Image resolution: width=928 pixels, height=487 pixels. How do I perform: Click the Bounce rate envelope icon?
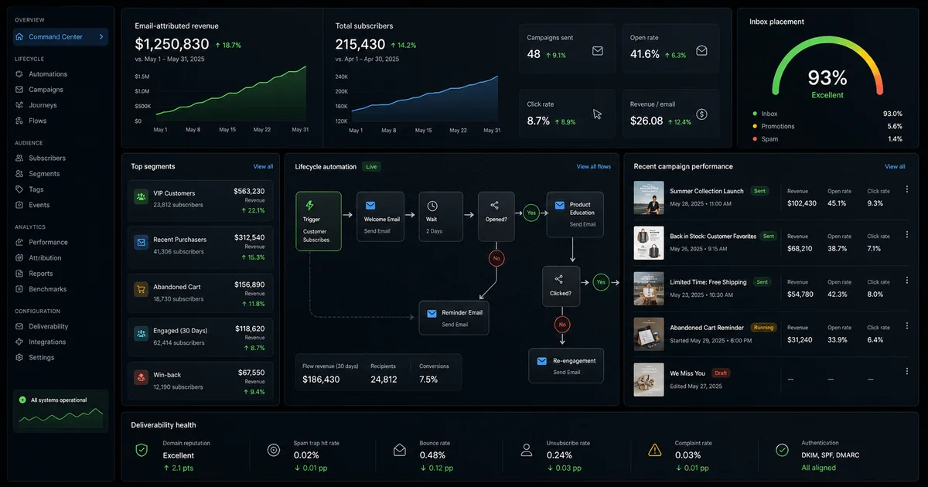[x=400, y=449]
